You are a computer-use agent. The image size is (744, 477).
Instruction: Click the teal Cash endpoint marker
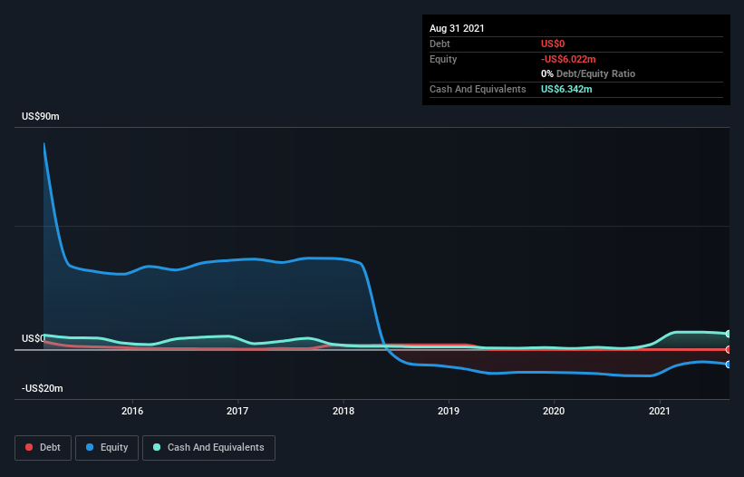click(x=729, y=334)
